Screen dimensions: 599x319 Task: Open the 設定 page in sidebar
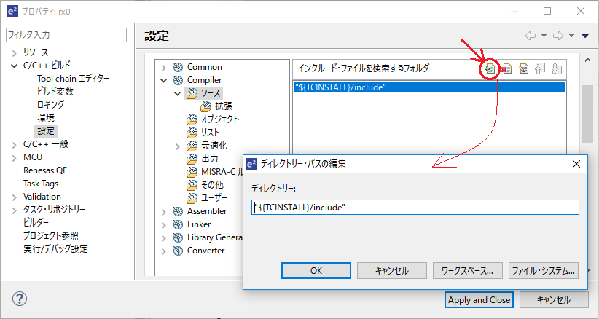coord(46,131)
